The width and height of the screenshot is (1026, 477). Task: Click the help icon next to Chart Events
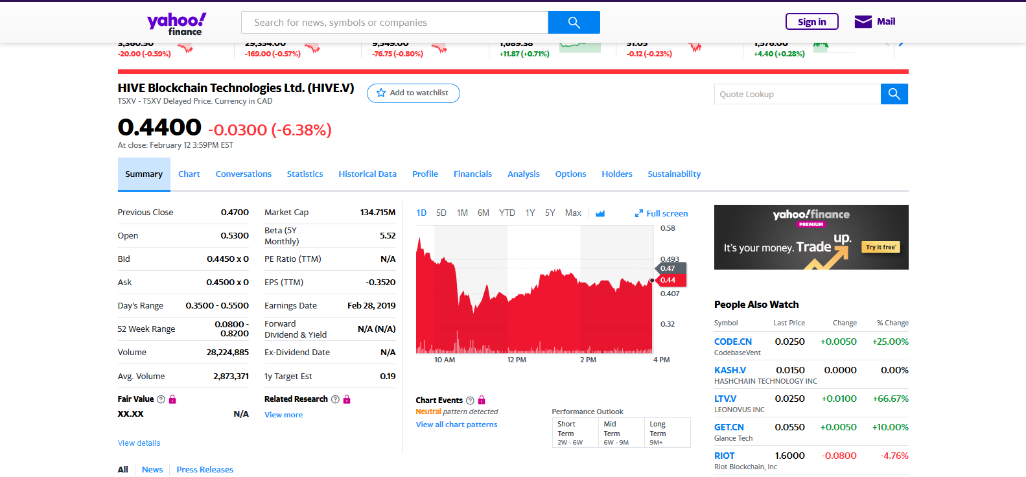(470, 401)
